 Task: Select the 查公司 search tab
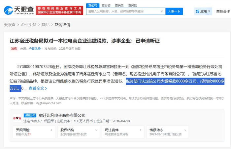[93, 6]
